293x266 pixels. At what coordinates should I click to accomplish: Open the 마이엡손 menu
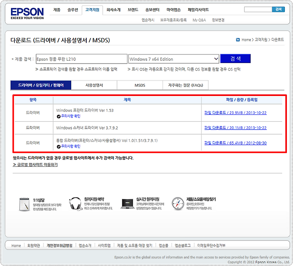point(174,10)
